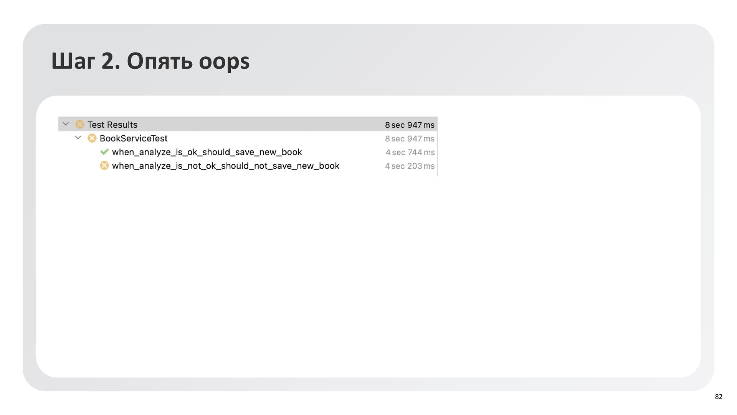Screen dimensions: 737x415
Task: Click the 4 sec 744 ms duration
Action: point(410,153)
